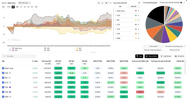The width and height of the screenshot is (187, 100).
Task: Click the percent scale icon above chart
Action: coord(99,3)
